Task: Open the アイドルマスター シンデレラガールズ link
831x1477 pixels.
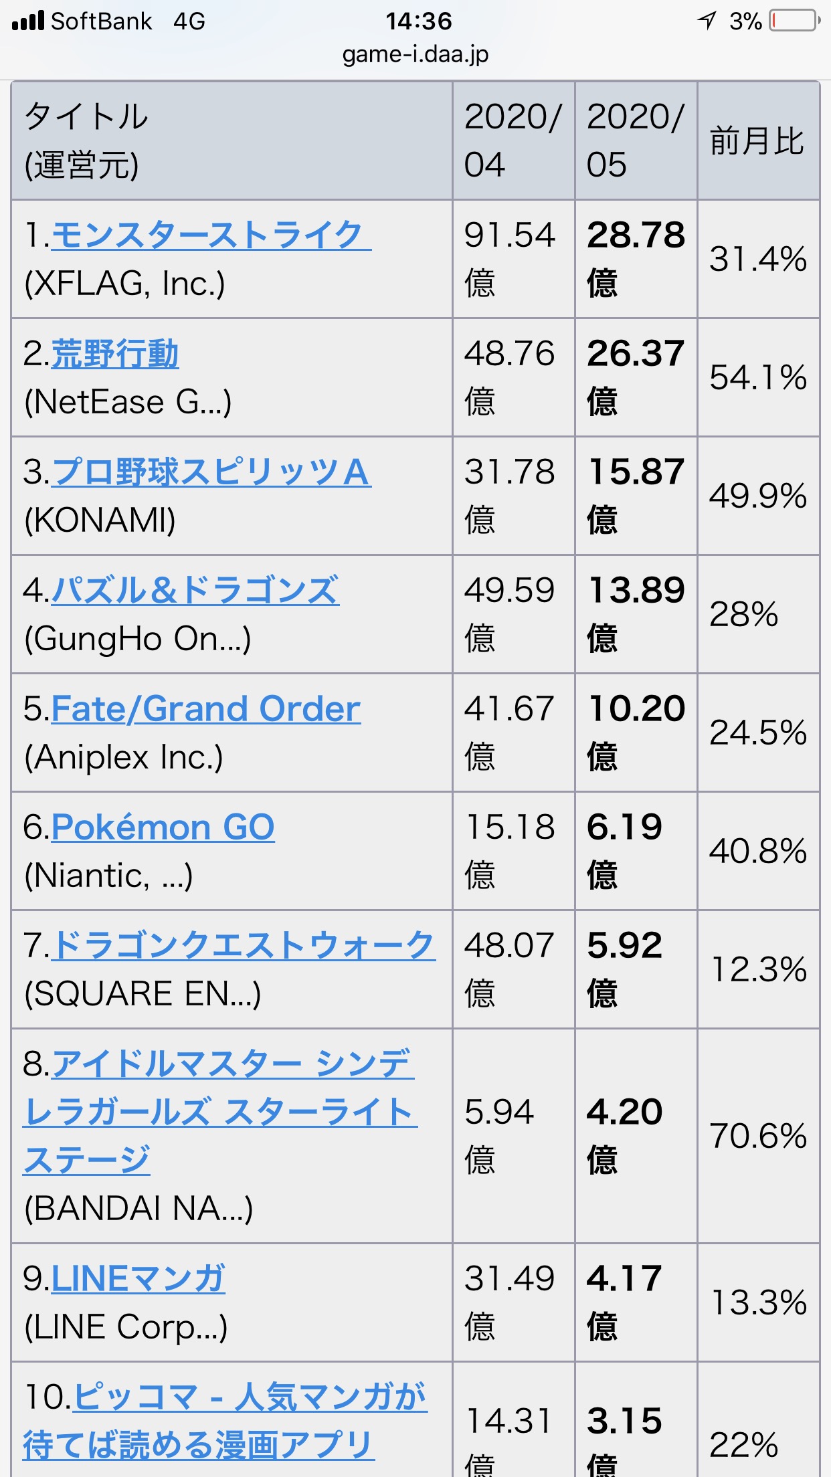Action: [x=220, y=1112]
